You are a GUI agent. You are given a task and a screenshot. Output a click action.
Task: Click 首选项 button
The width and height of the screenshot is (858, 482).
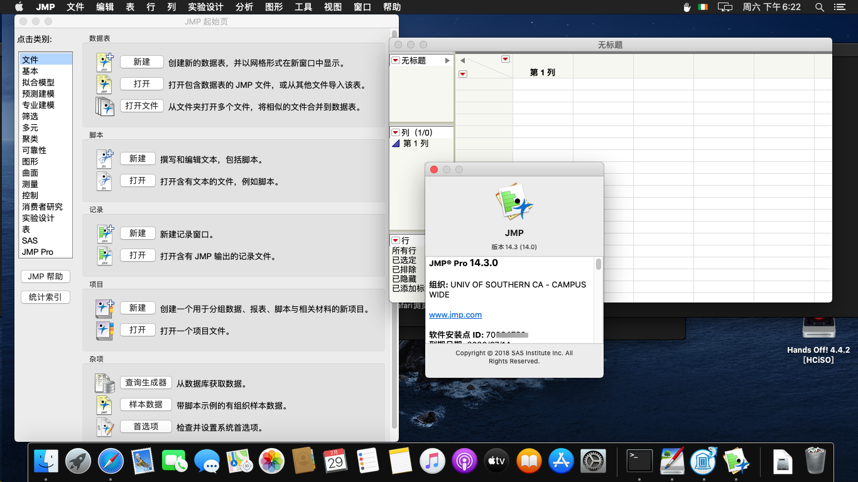146,427
